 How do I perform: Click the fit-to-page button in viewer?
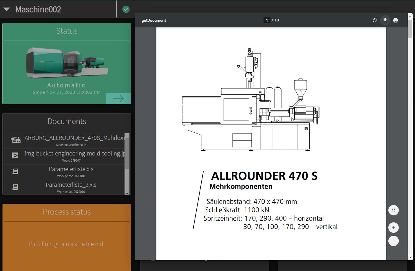(393, 210)
